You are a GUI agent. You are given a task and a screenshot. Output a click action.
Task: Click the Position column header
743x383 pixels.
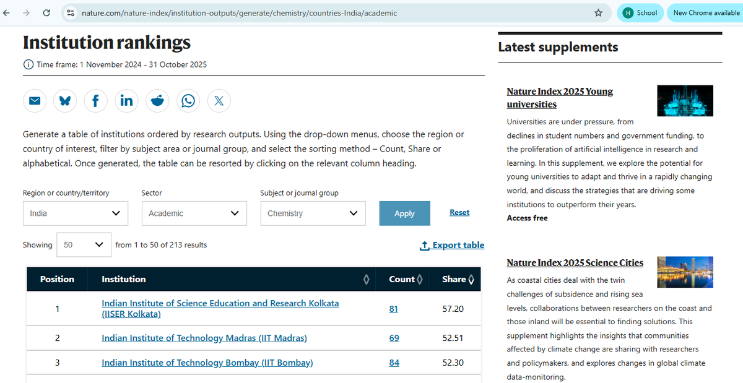click(57, 279)
